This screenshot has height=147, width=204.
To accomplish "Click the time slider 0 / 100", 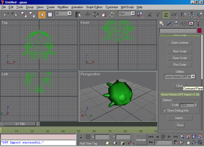I will 20,124.
